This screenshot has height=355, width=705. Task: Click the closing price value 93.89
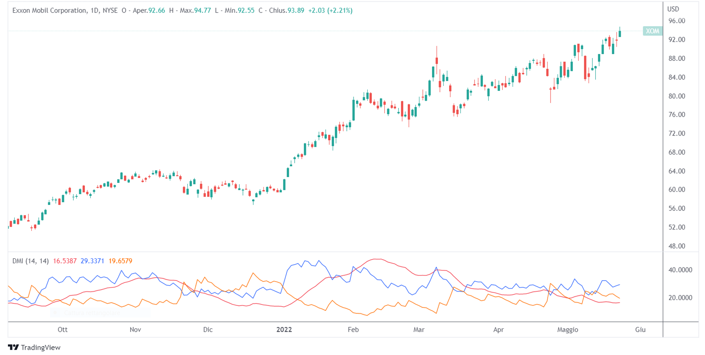tap(296, 10)
